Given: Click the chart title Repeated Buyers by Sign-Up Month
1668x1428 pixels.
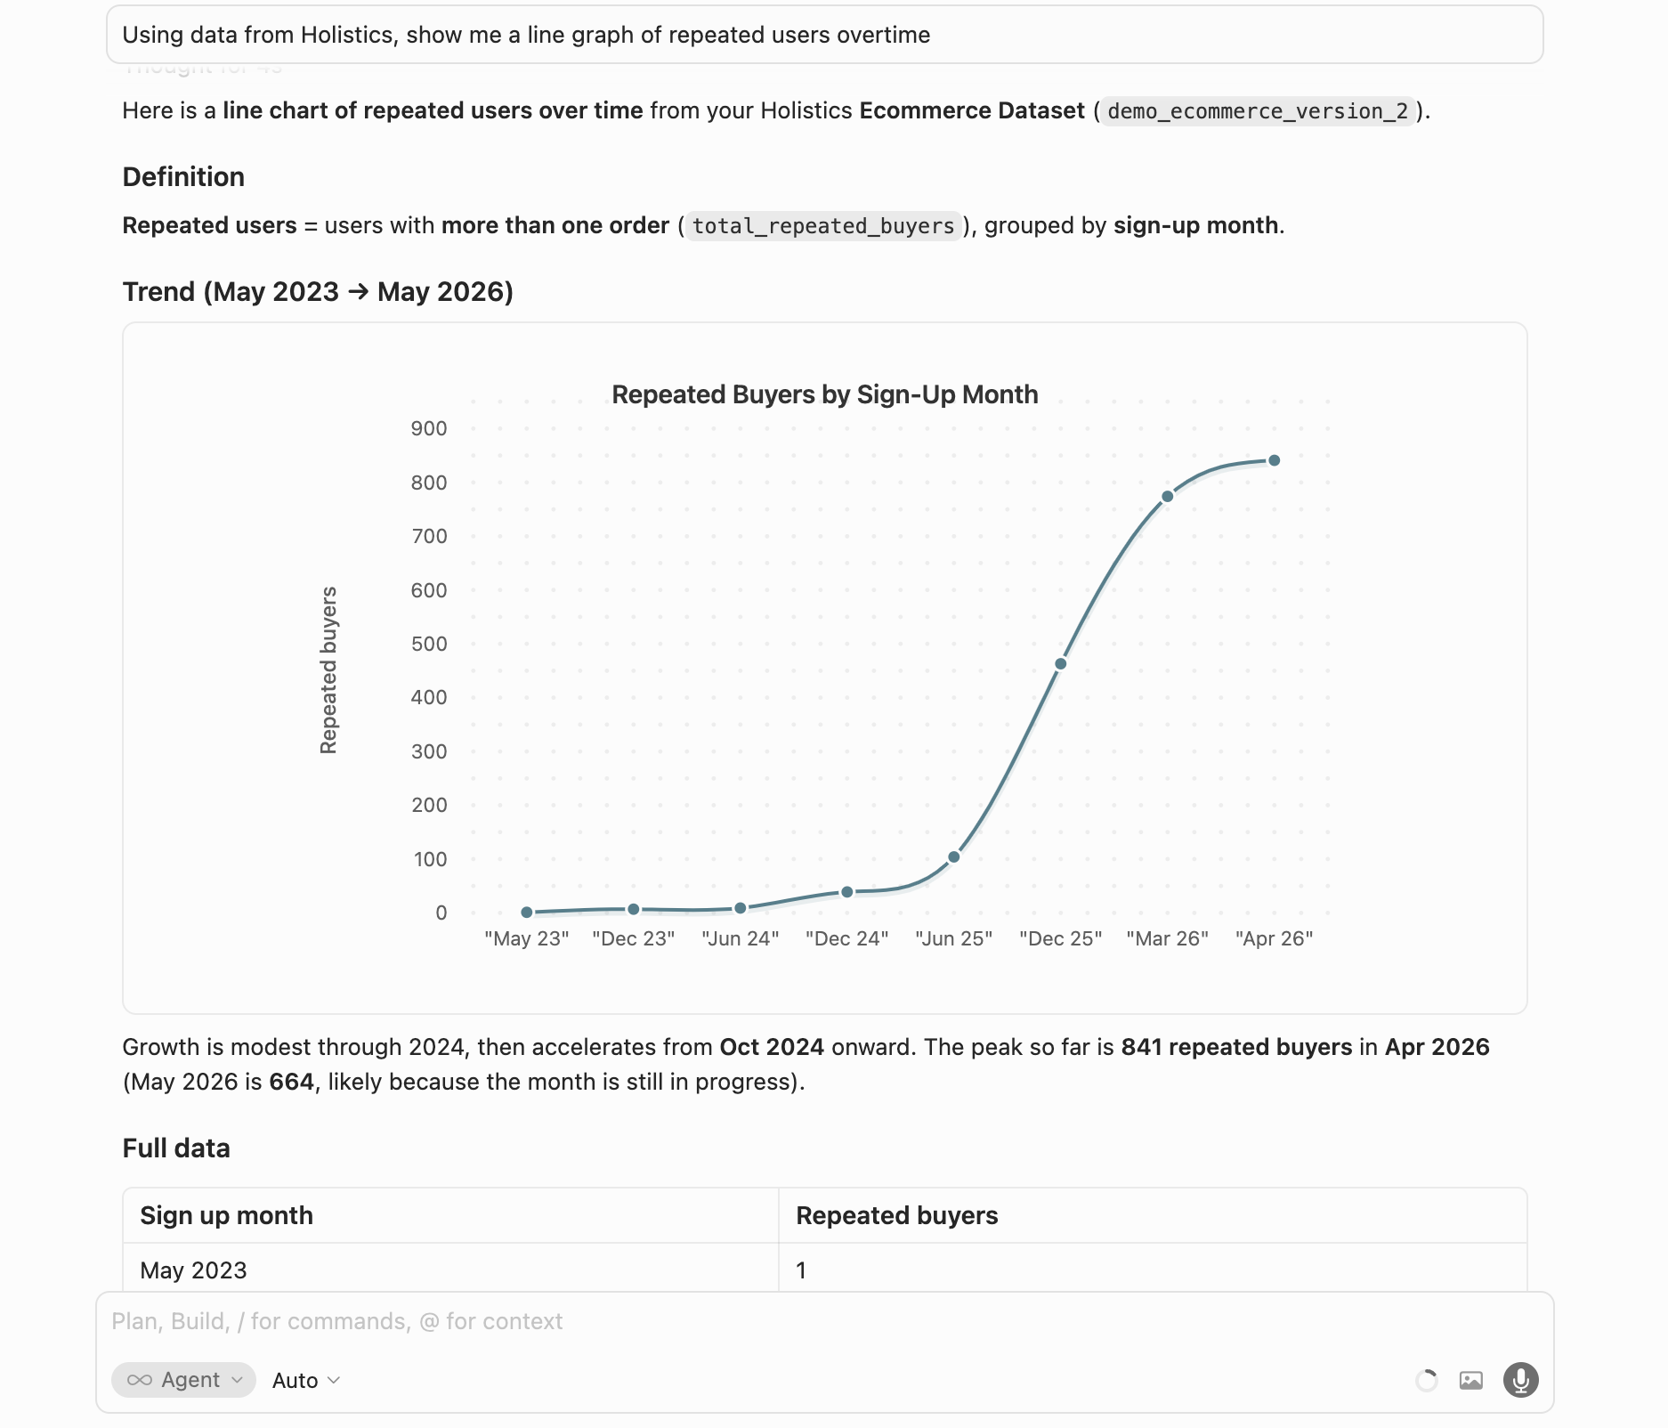Looking at the screenshot, I should point(825,394).
